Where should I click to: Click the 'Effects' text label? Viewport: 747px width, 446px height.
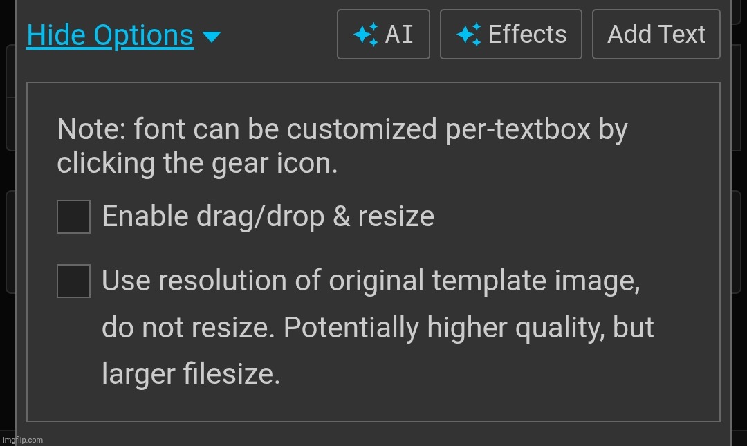528,35
